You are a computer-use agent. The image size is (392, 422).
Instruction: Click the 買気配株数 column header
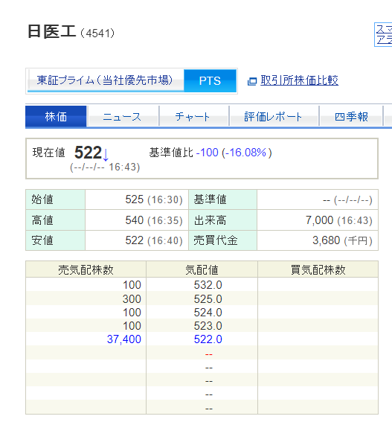coord(318,269)
